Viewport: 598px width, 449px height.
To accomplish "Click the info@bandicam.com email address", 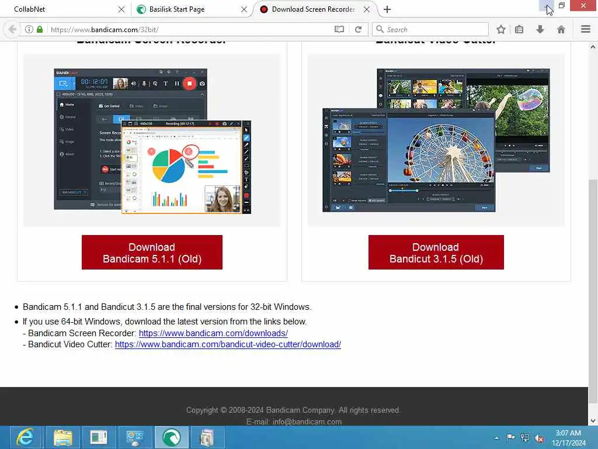I will click(307, 422).
